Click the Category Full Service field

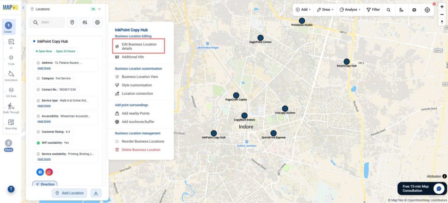coord(54,79)
